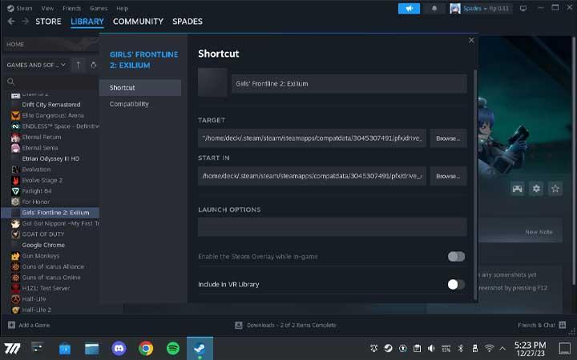
Task: Open the Discover store taskbar icon
Action: [x=65, y=348]
